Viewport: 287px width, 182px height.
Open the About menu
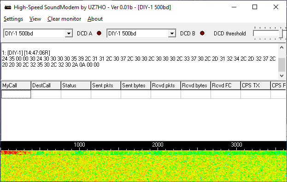click(95, 19)
